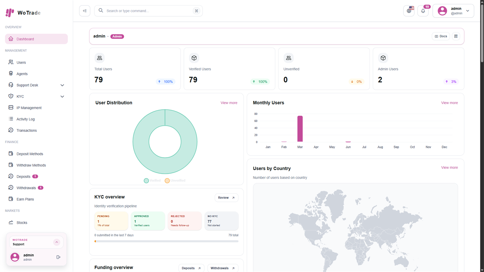Open the Docs button
This screenshot has width=484, height=272.
[x=441, y=36]
